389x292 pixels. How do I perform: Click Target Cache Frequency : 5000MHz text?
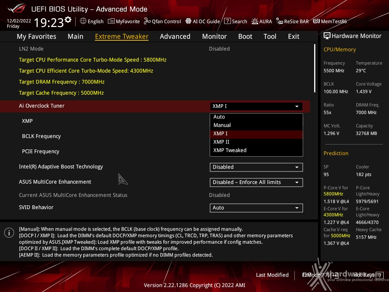(x=61, y=93)
